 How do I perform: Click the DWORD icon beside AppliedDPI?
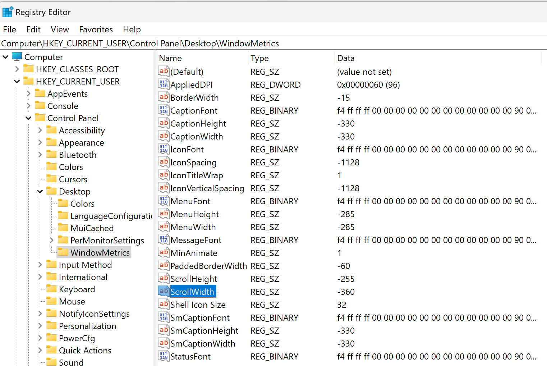click(164, 84)
